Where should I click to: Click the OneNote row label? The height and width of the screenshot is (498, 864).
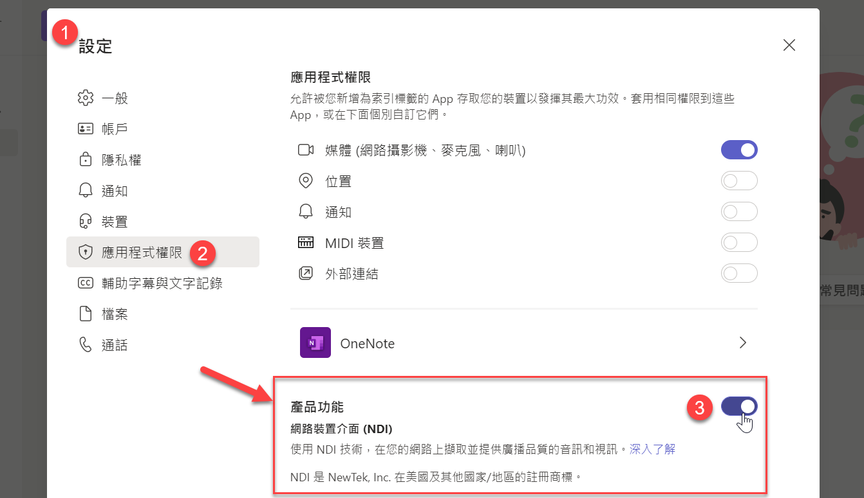[367, 344]
